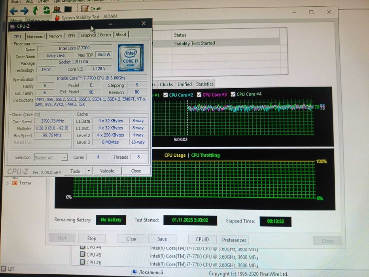Viewport: 369px width, 277px height.
Task: Click the Close button in CPU-Z
Action: coord(136,171)
